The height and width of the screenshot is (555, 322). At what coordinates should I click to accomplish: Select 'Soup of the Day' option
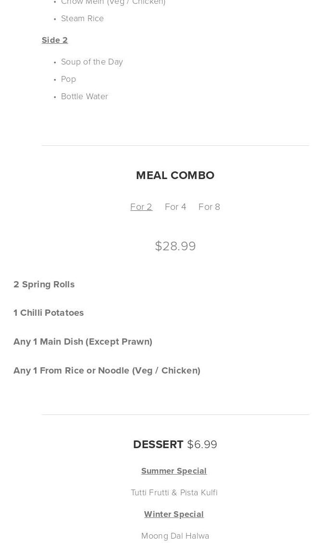[x=92, y=62]
